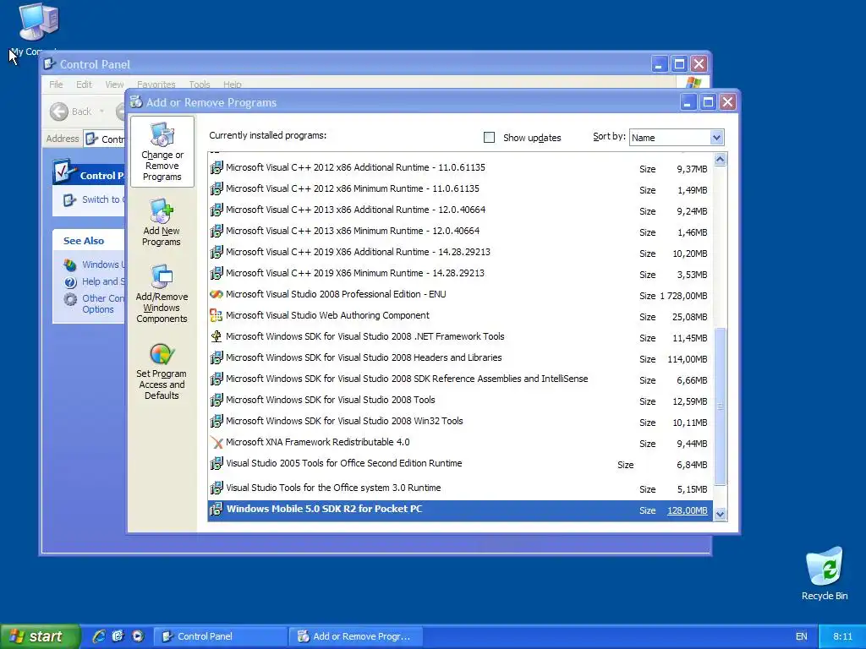The height and width of the screenshot is (649, 866).
Task: Open Help menu in Control Panel window
Action: 232,85
